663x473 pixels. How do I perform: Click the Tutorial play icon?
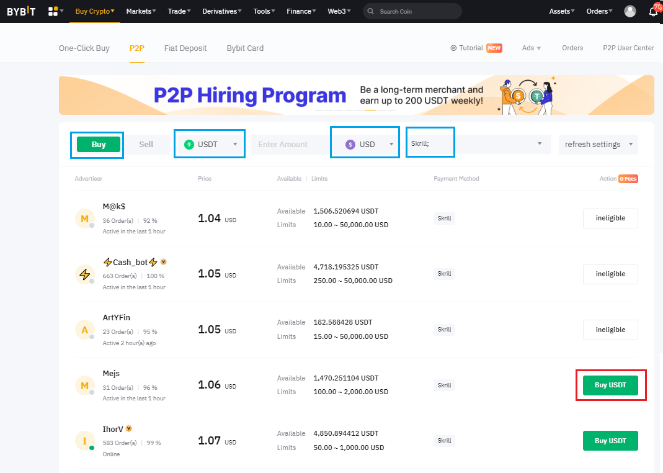click(x=454, y=48)
